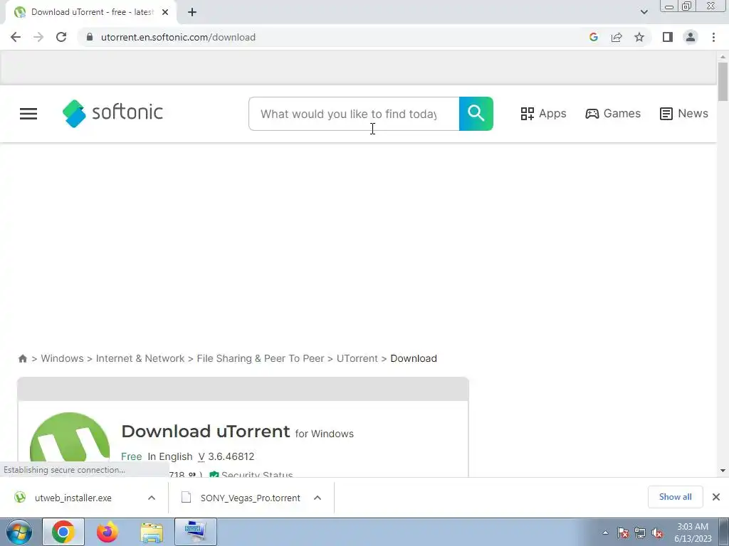Open the tab search dropdown arrow

644,12
